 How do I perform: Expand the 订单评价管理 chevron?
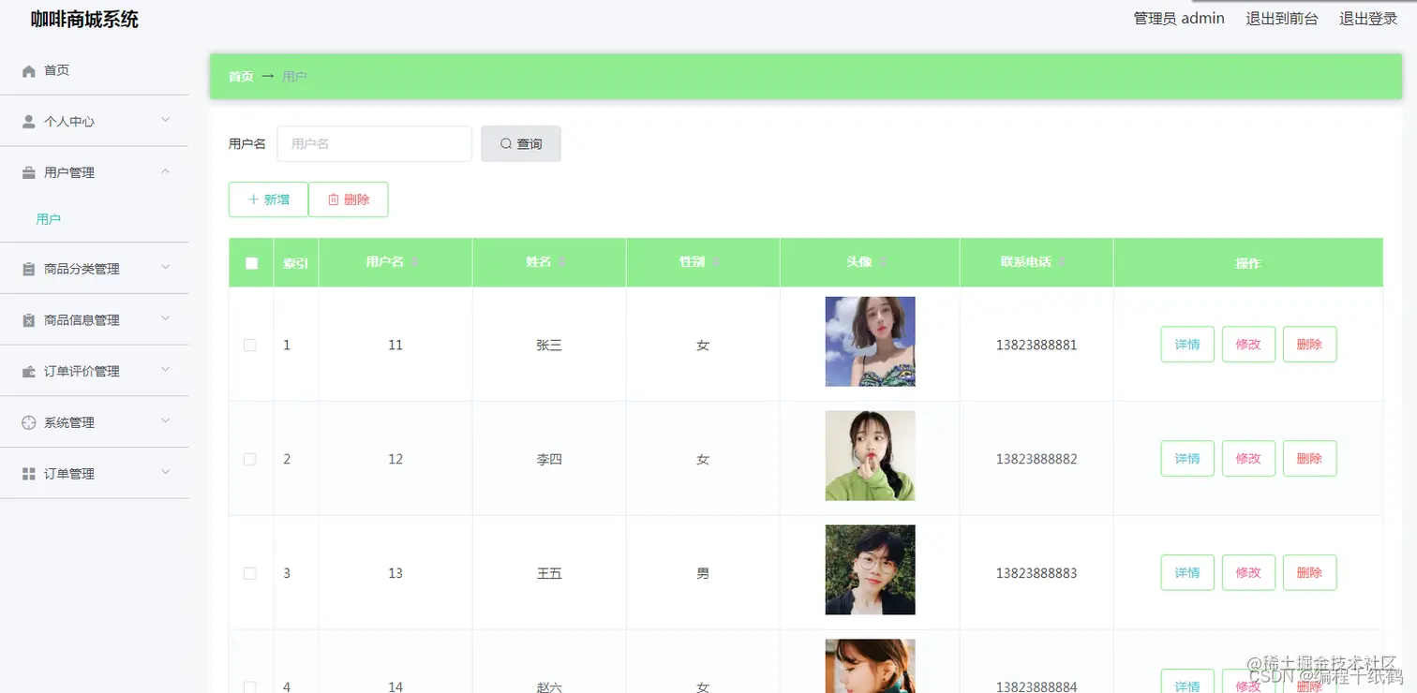tap(165, 370)
